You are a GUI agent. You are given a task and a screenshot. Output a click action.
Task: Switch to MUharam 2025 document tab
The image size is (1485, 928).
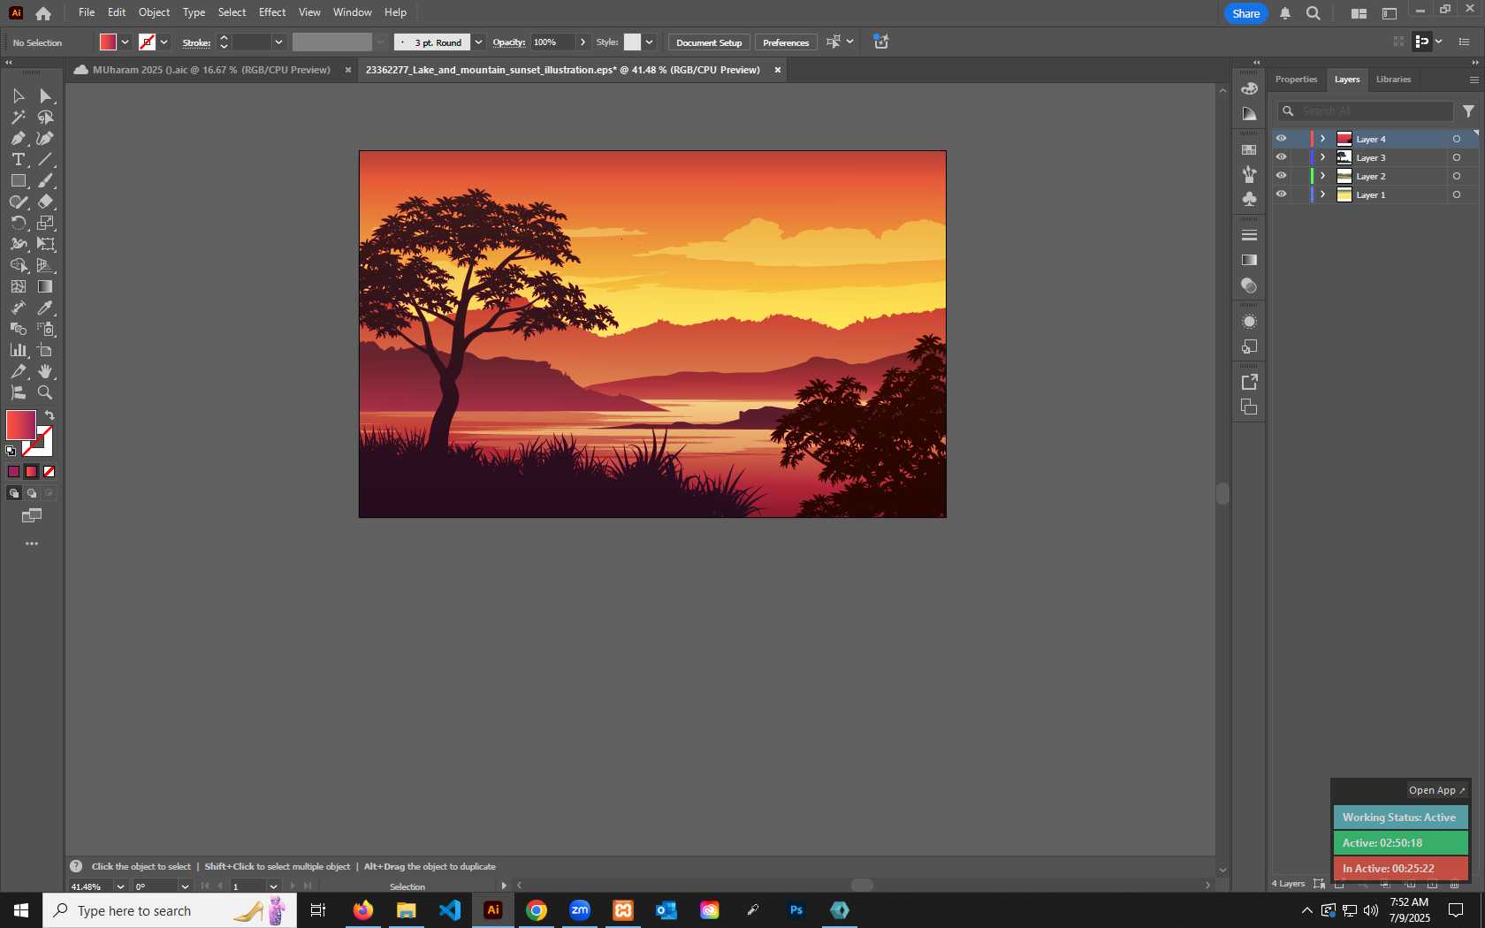click(x=210, y=70)
